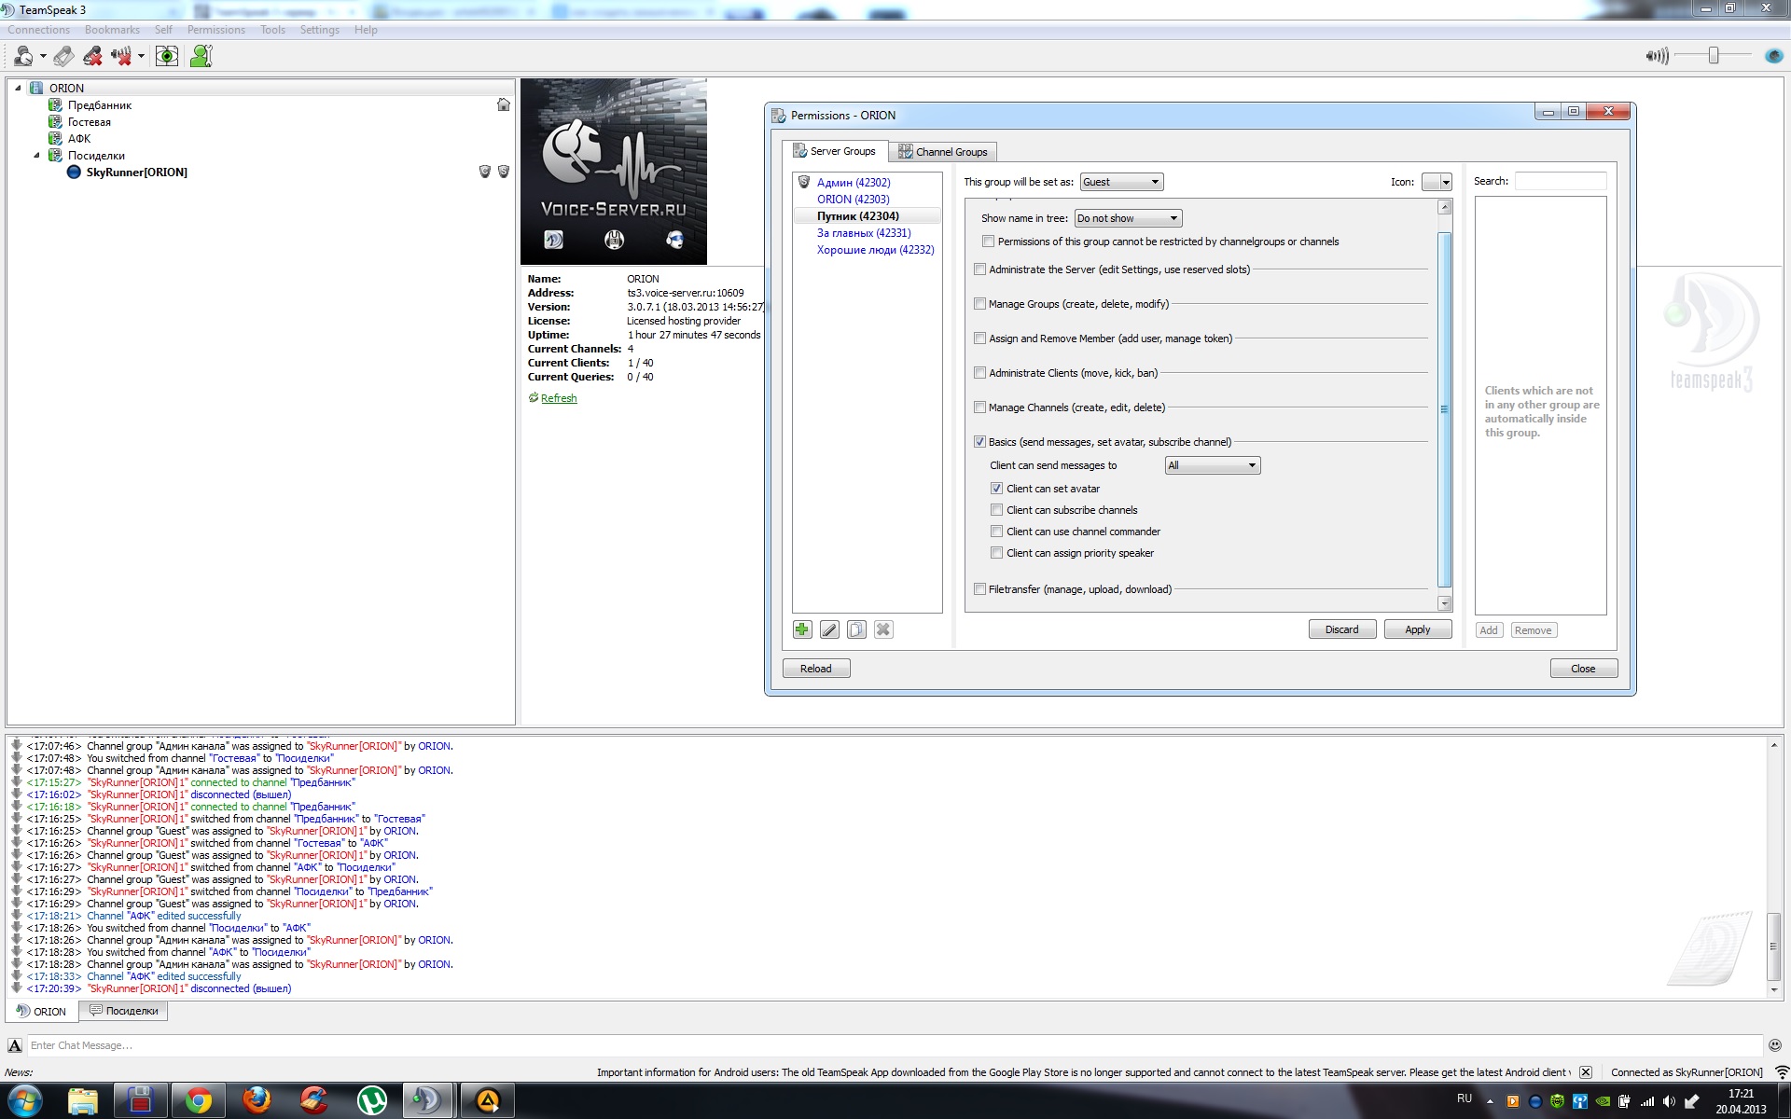This screenshot has width=1791, height=1119.
Task: Enable Filetransfer permissions checkbox
Action: point(979,589)
